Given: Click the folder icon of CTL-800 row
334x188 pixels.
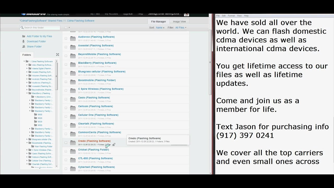Looking at the screenshot, I should point(73,160).
